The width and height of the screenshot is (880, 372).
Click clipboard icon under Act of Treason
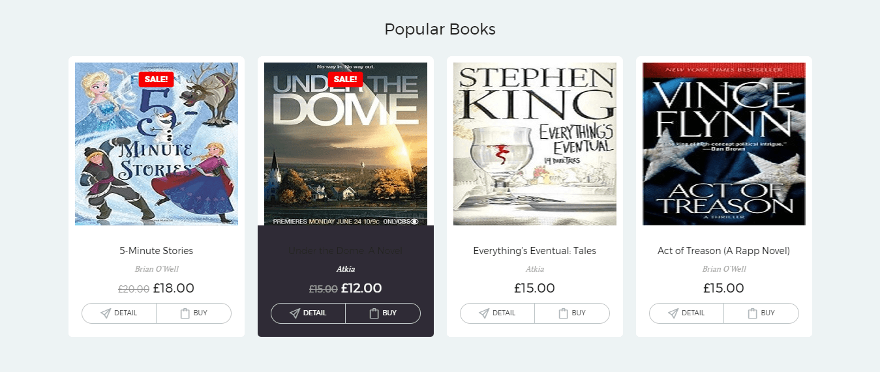(752, 313)
